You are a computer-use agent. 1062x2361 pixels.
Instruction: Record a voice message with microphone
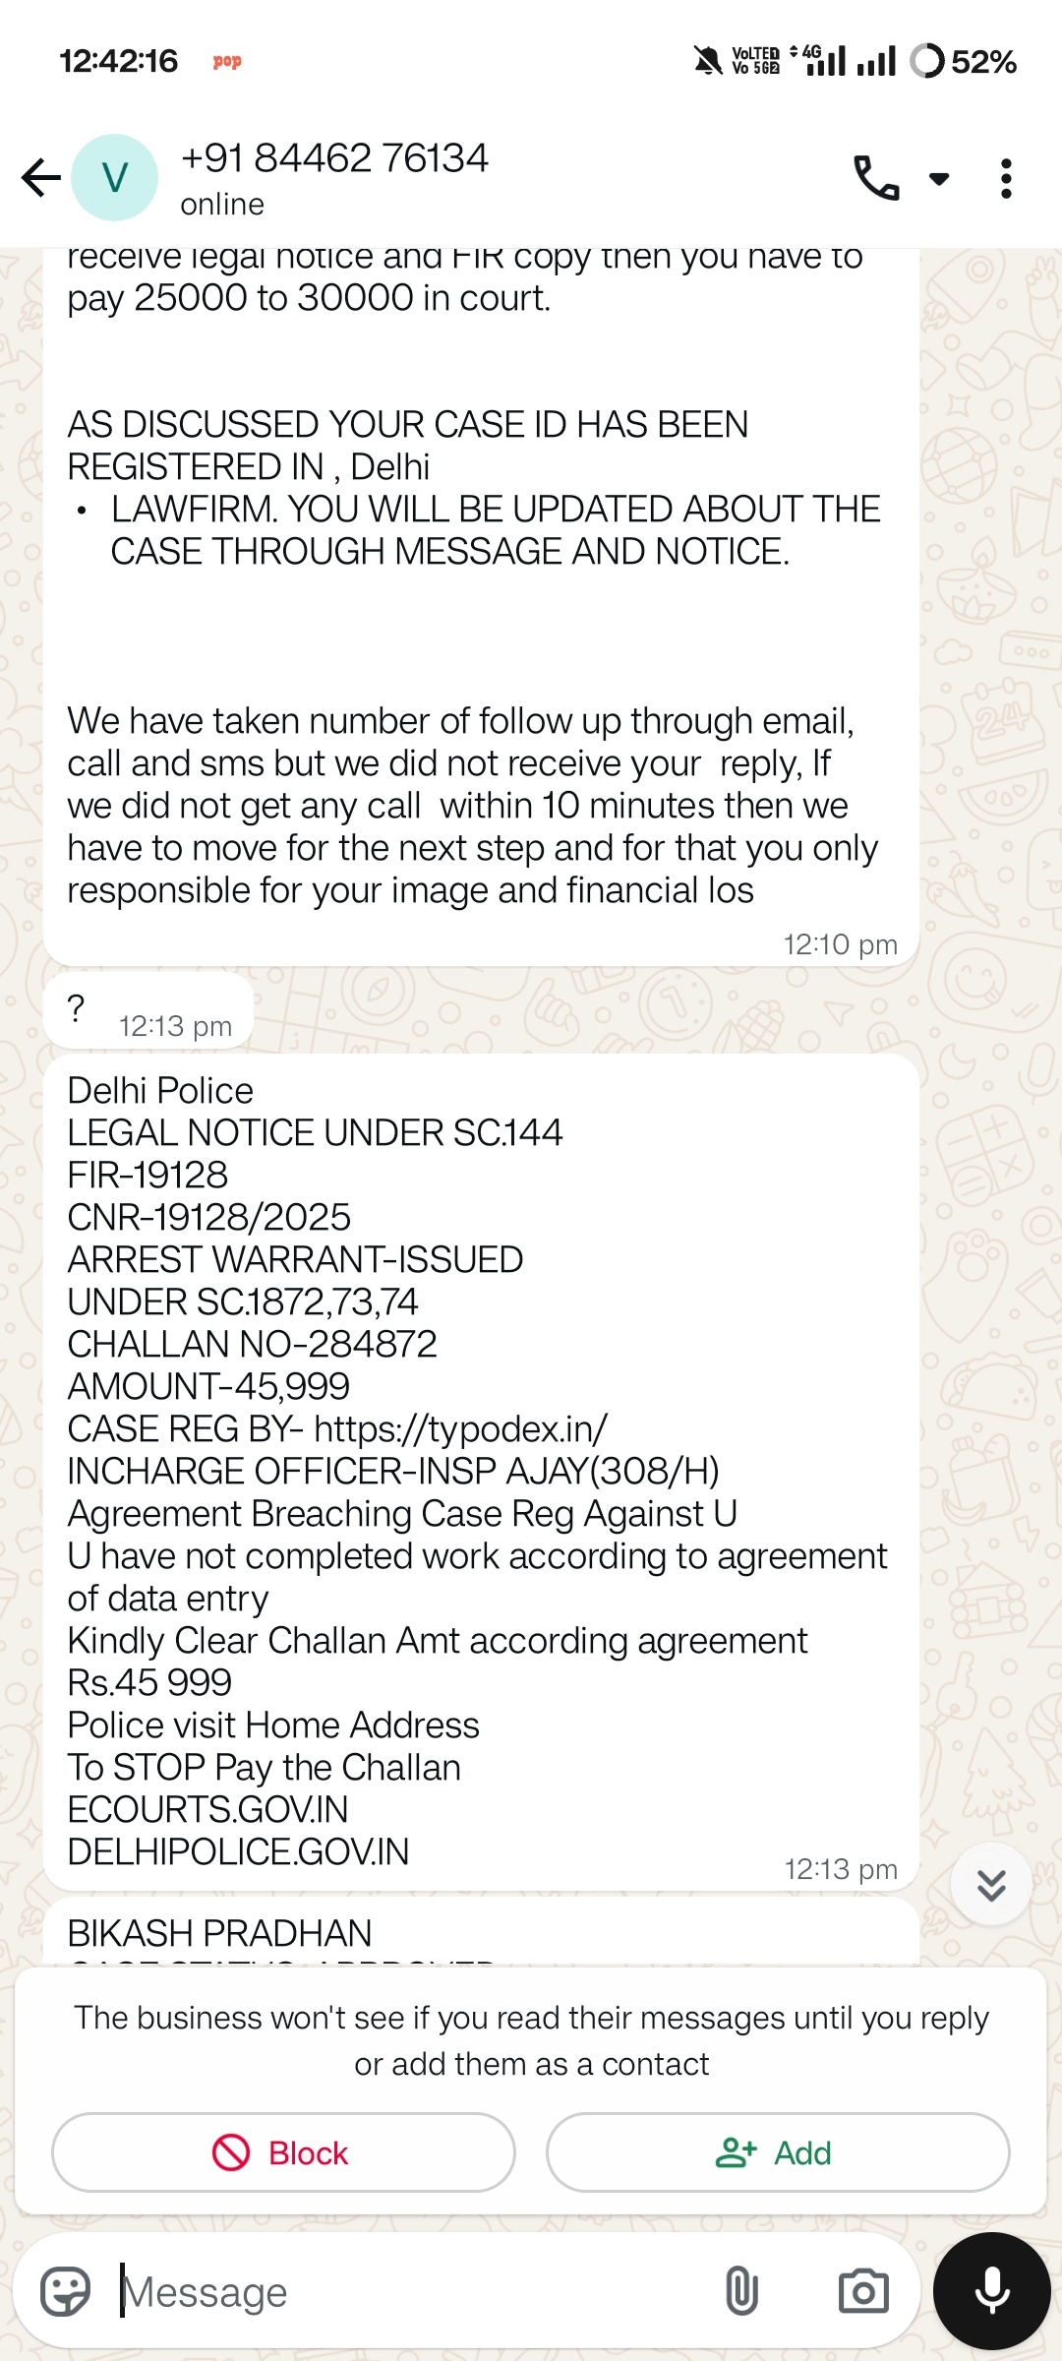991,2291
